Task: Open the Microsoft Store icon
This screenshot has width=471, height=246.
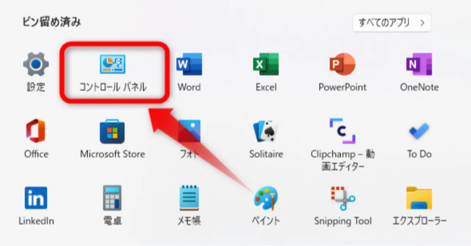Action: (113, 131)
